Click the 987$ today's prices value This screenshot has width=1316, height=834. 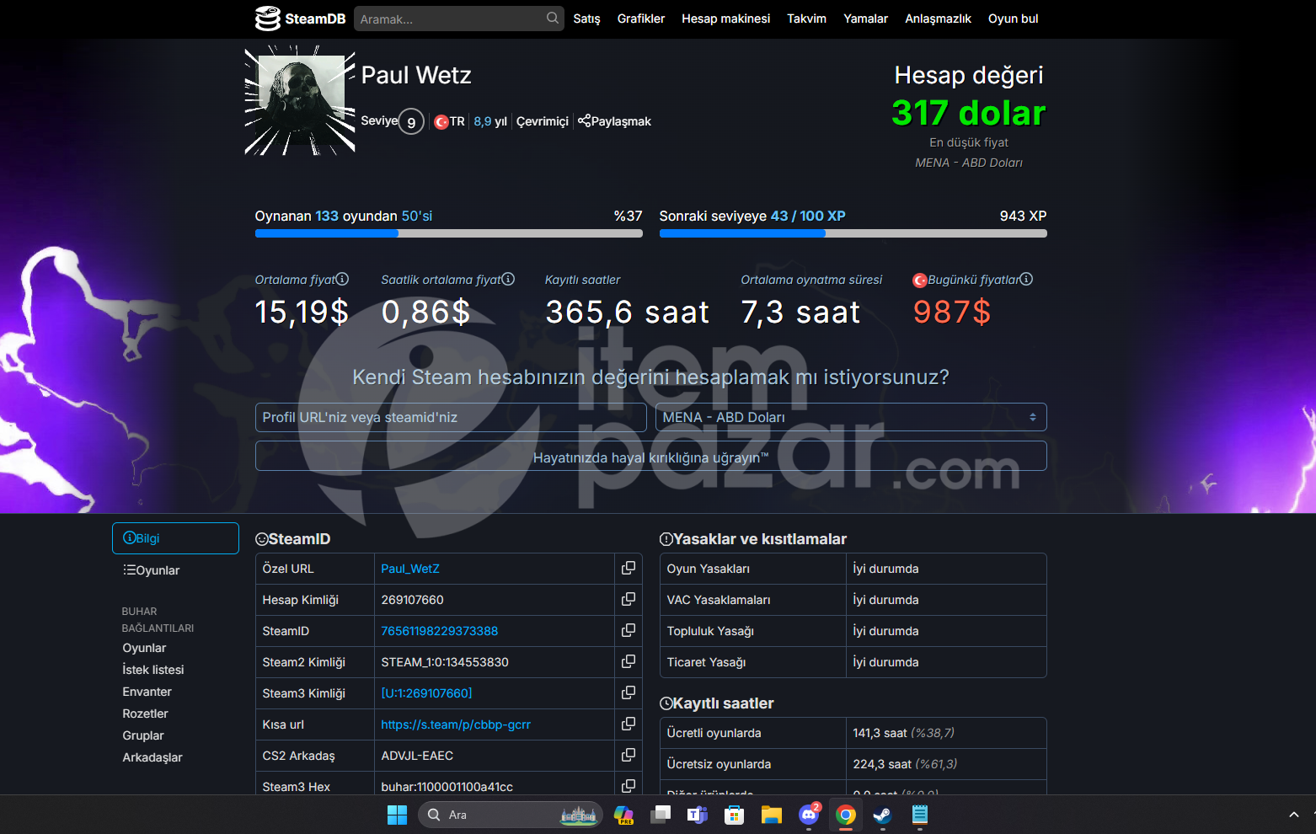pos(952,312)
